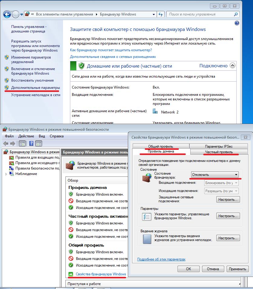Screen dimensions: 253x289
Task: Click the help question-mark toolbar icon
Action: 32,143
